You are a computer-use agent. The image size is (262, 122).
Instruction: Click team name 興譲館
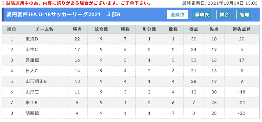coord(32,60)
